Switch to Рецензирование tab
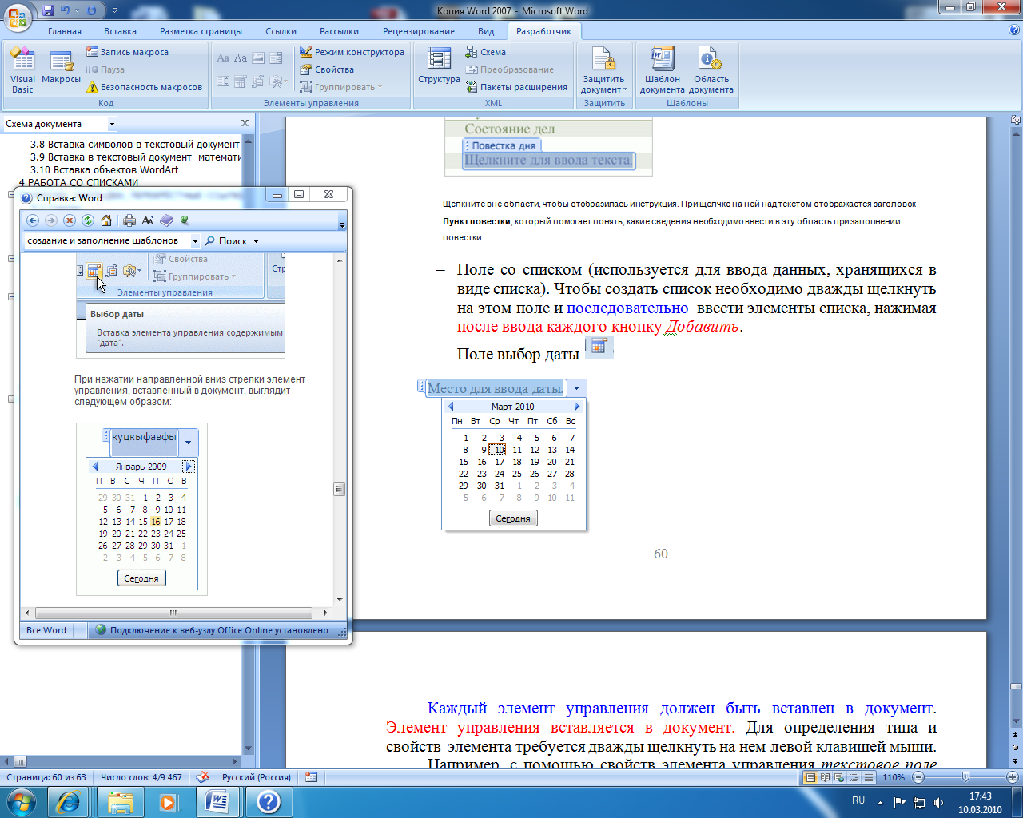 419,31
